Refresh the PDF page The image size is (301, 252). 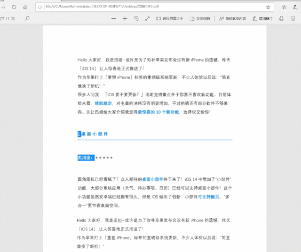pos(14,8)
